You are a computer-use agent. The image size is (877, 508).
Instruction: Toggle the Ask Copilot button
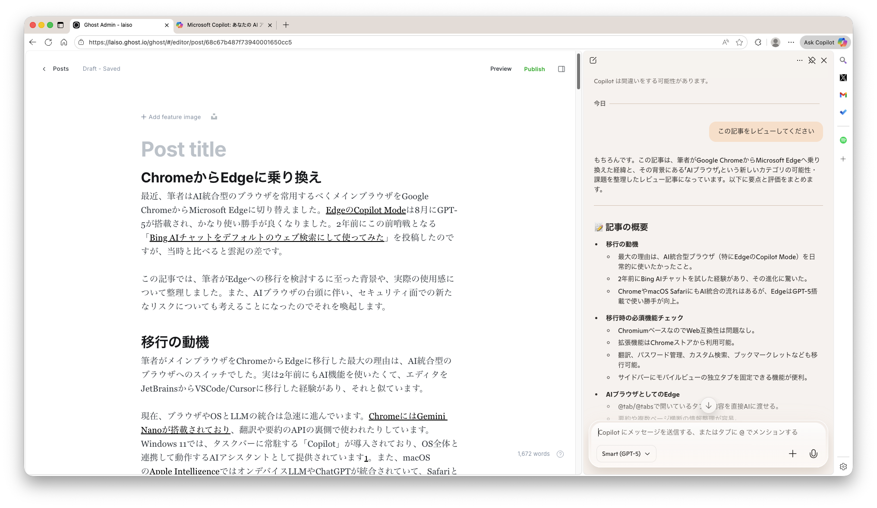pos(825,42)
